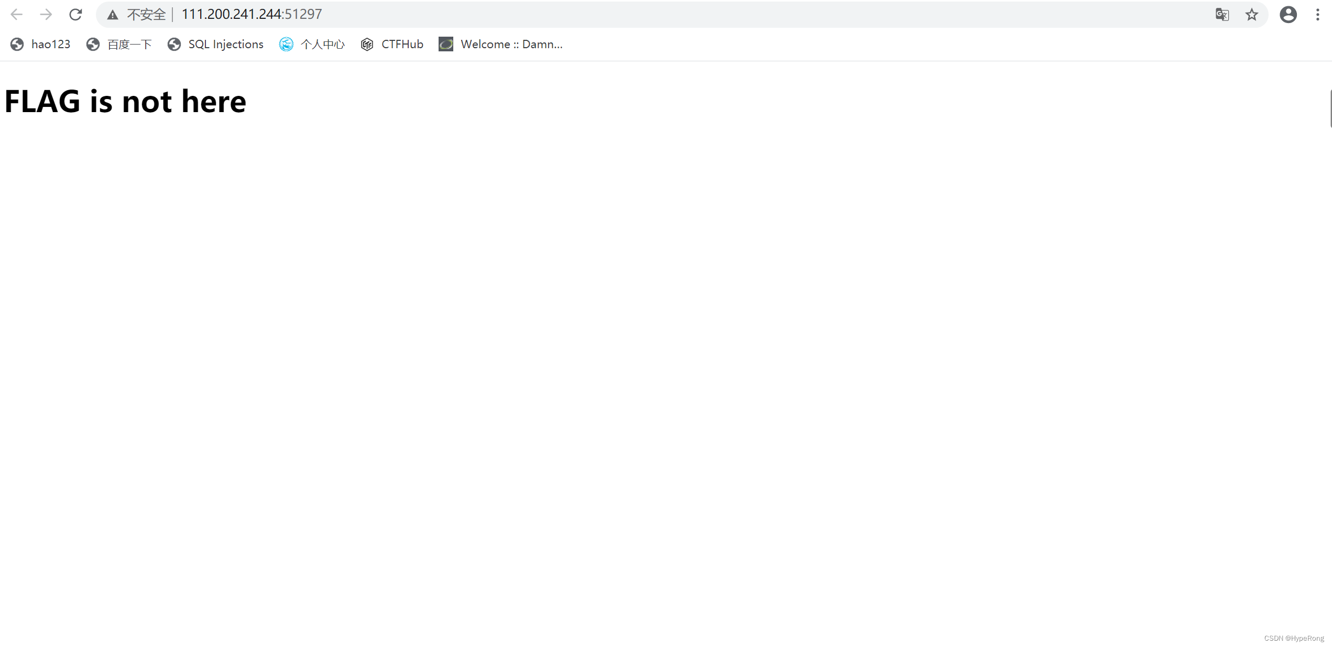Click the 不安全 security label
The image size is (1332, 647).
146,15
